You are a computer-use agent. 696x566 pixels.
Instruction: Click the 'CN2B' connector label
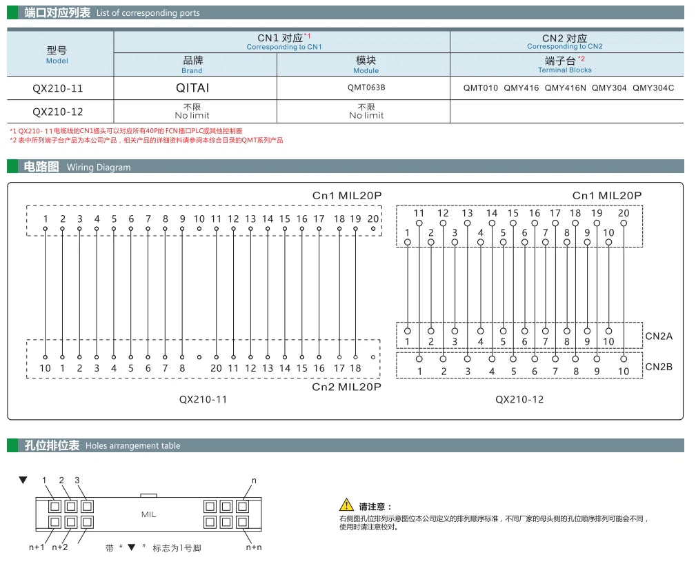[659, 367]
